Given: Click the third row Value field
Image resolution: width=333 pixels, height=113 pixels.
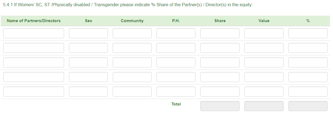Looking at the screenshot, I should [264, 63].
